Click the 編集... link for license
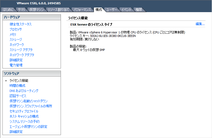 [x=200, y=24]
